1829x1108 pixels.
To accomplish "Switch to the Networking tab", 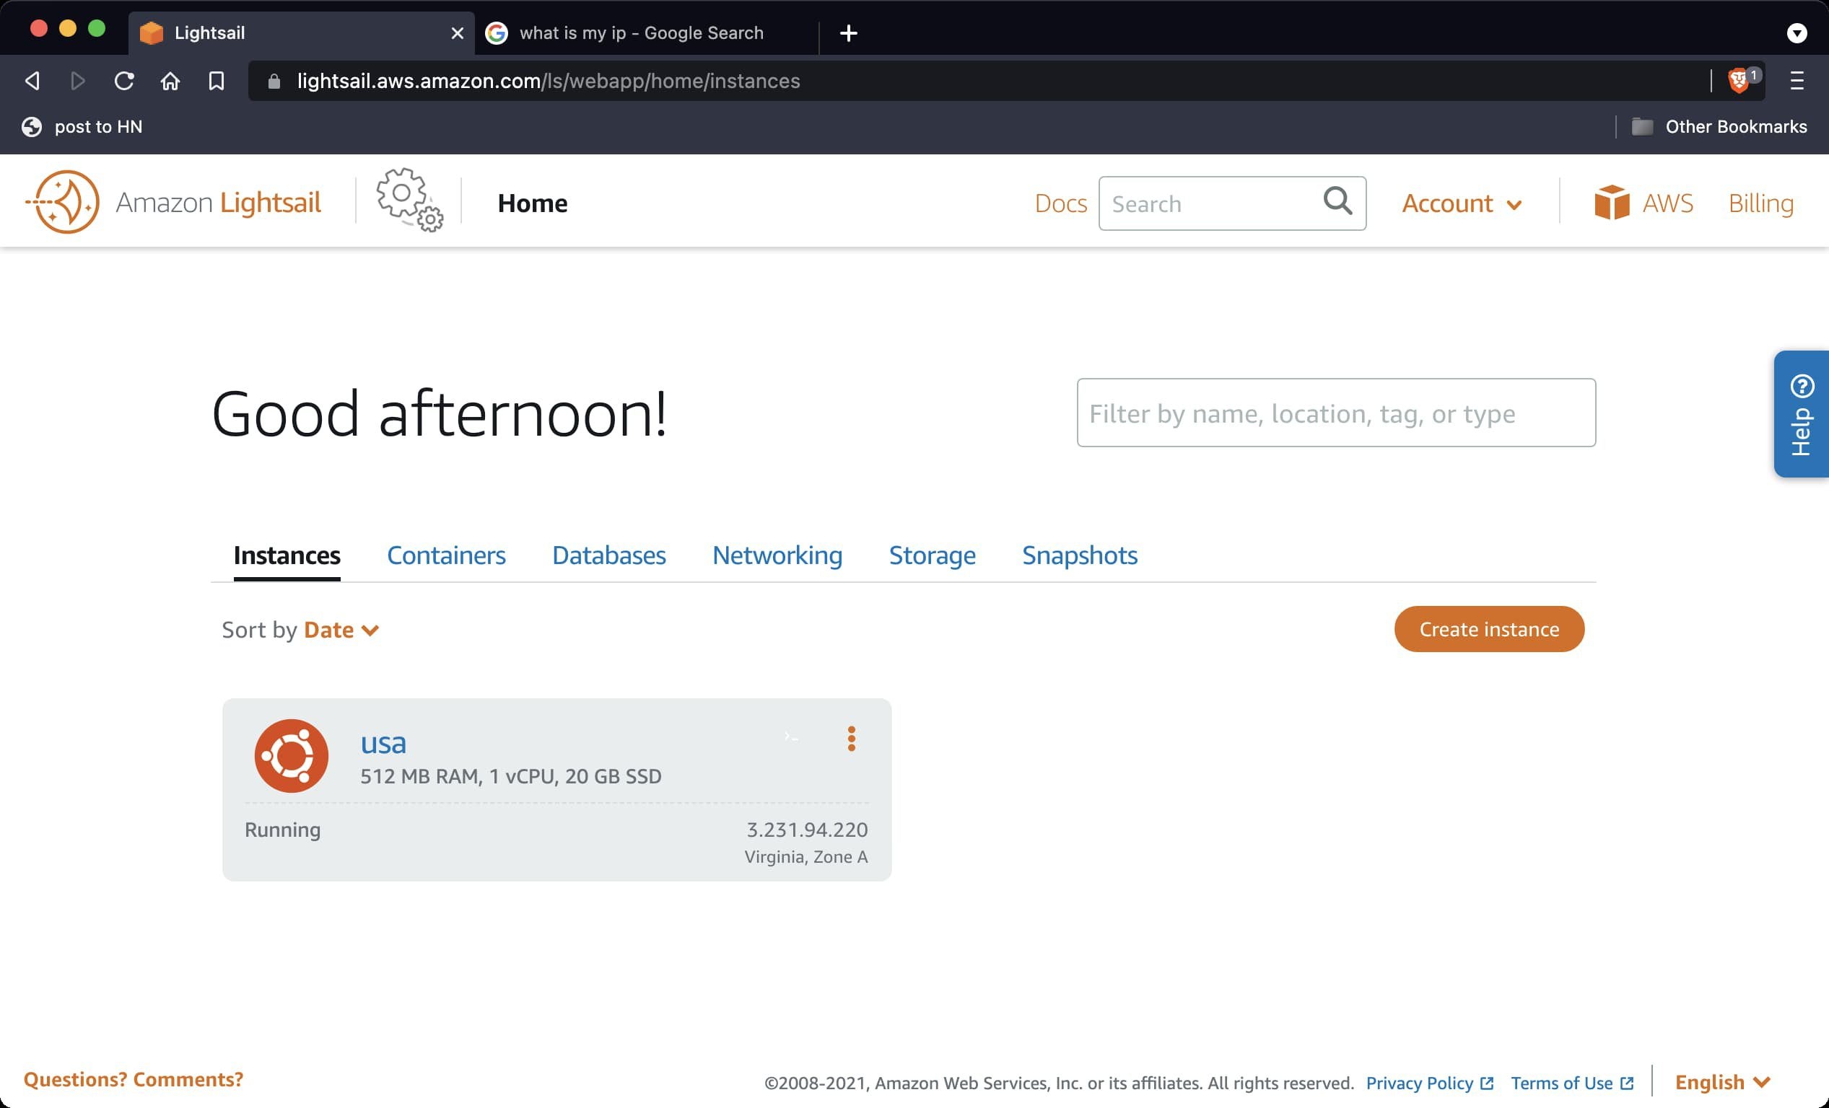I will [x=777, y=555].
